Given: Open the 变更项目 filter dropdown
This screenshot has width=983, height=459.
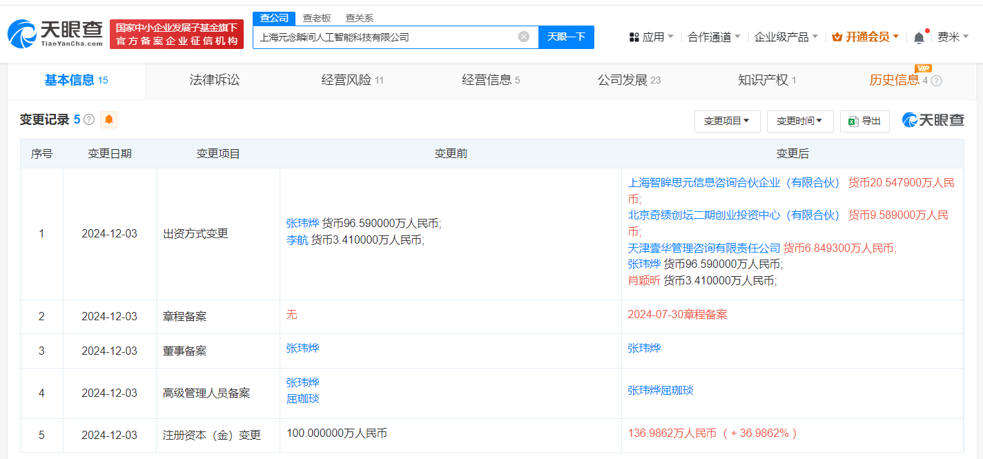Looking at the screenshot, I should point(727,121).
